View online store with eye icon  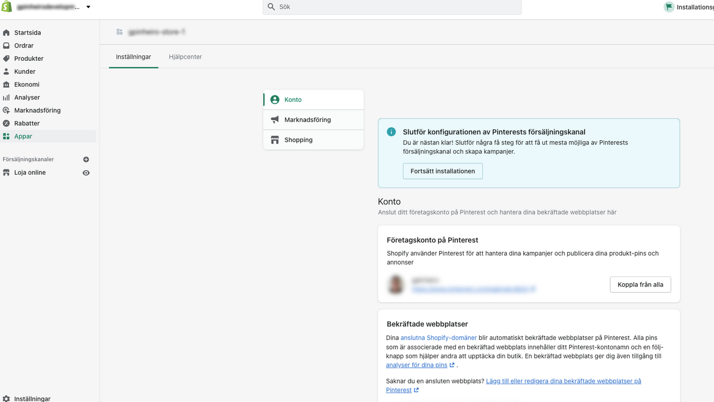[86, 173]
